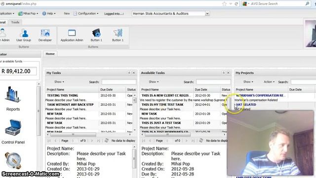Click the New menu item
The width and height of the screenshot is (316, 178).
pos(67,13)
